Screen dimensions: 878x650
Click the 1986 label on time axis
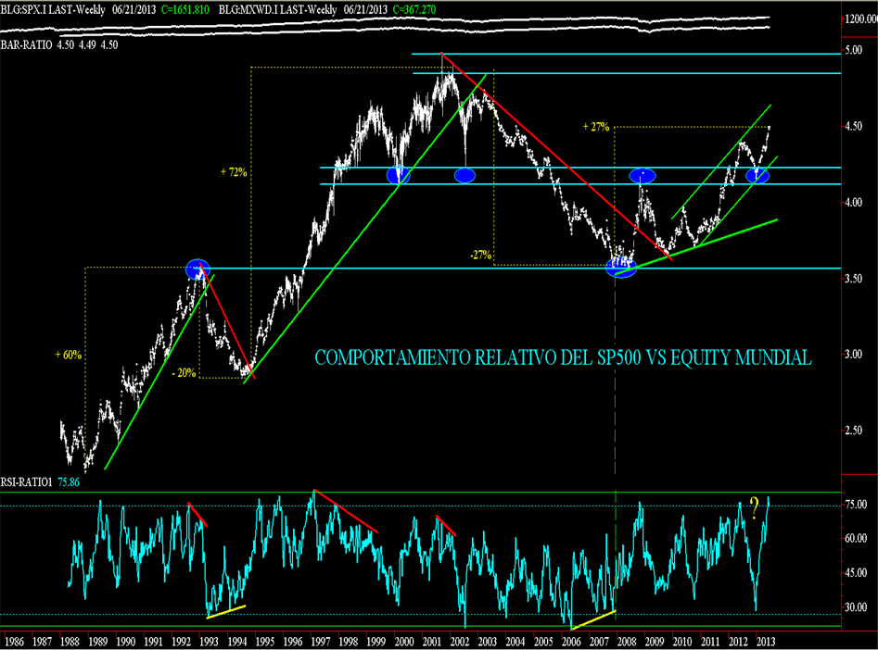point(14,640)
